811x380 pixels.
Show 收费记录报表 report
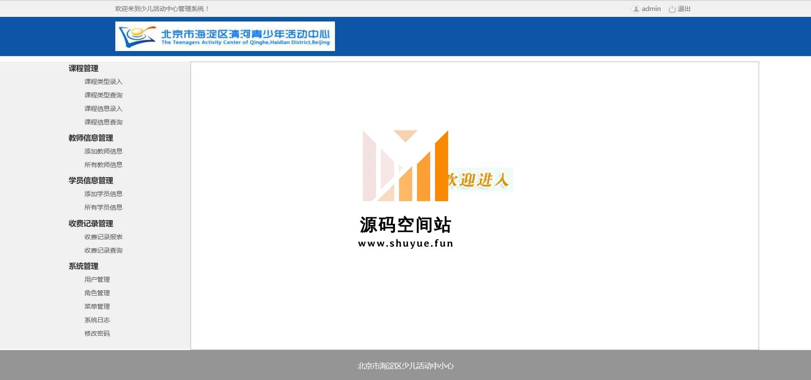[x=103, y=237]
